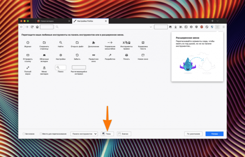Open the hamburger application menu

[x=224, y=27]
